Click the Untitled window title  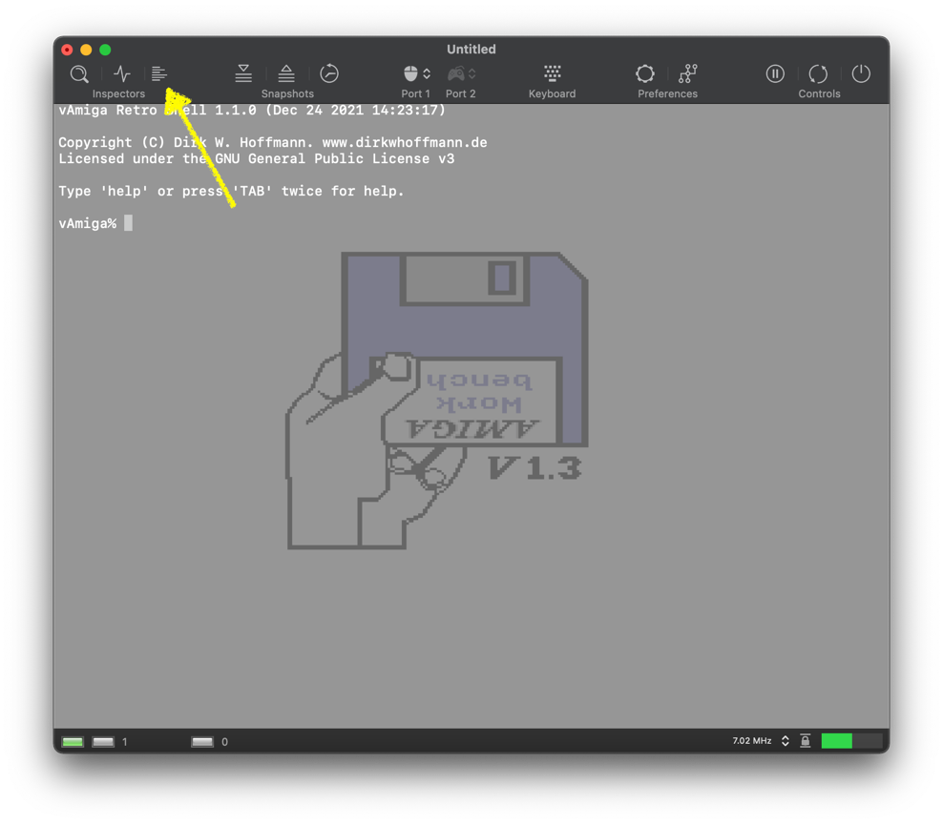pyautogui.click(x=471, y=50)
